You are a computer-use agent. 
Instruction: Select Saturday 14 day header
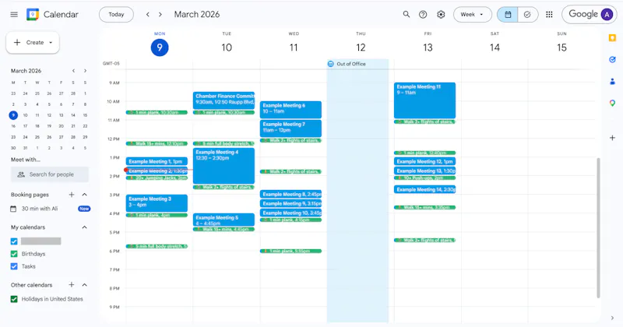[x=495, y=47]
